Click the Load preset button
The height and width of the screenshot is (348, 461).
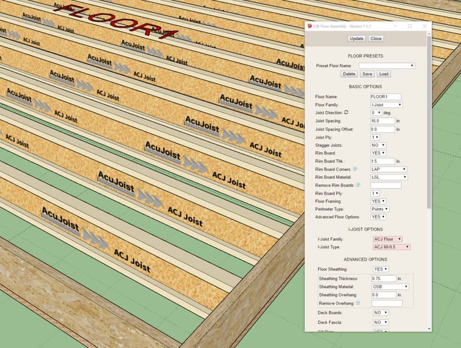pos(383,74)
